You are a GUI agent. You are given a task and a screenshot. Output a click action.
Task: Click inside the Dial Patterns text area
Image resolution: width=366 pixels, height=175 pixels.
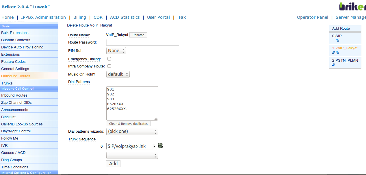point(132,103)
